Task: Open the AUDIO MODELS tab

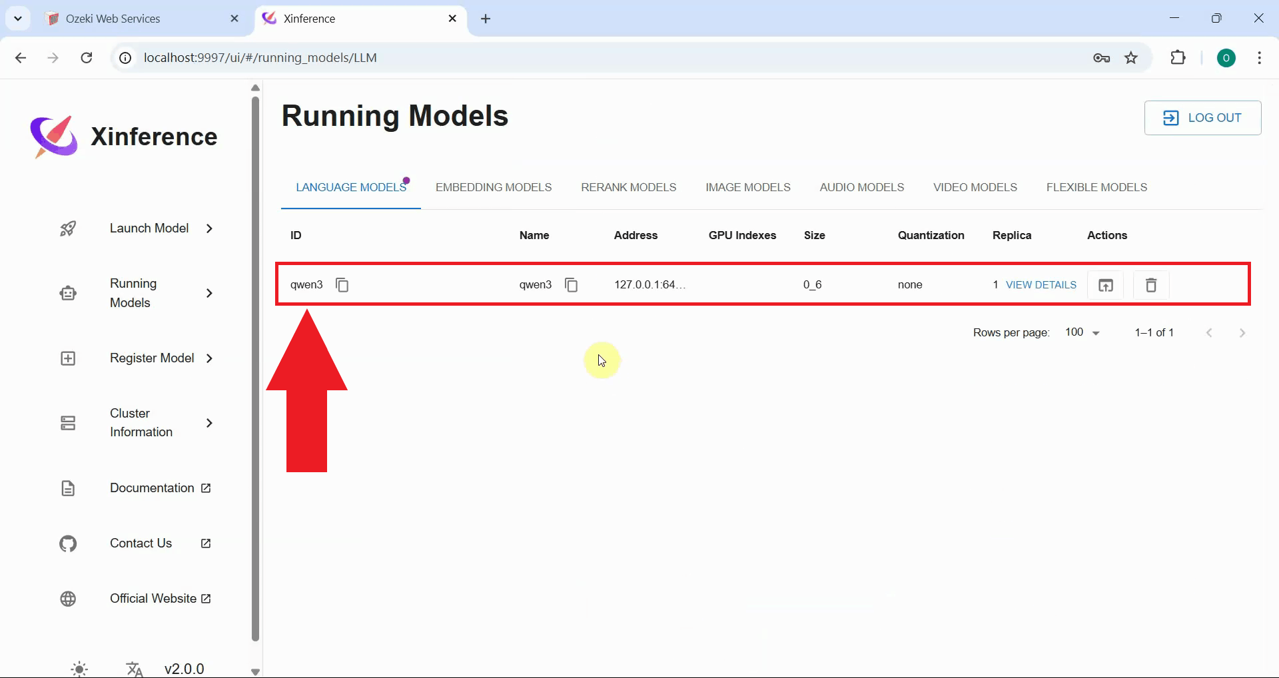Action: (x=861, y=187)
